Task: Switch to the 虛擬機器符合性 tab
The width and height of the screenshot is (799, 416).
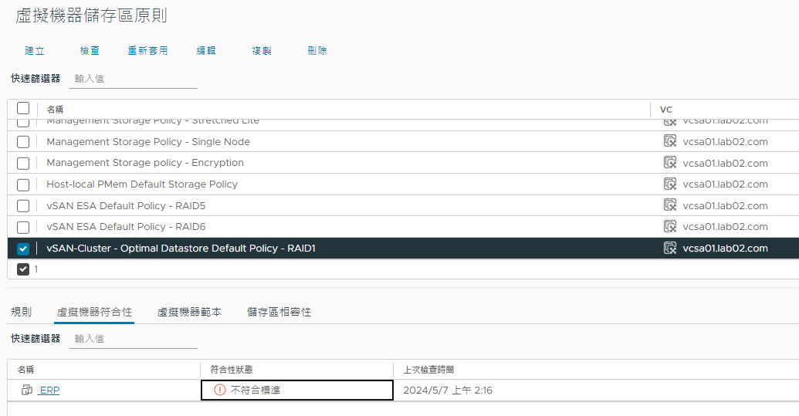Action: coord(94,312)
